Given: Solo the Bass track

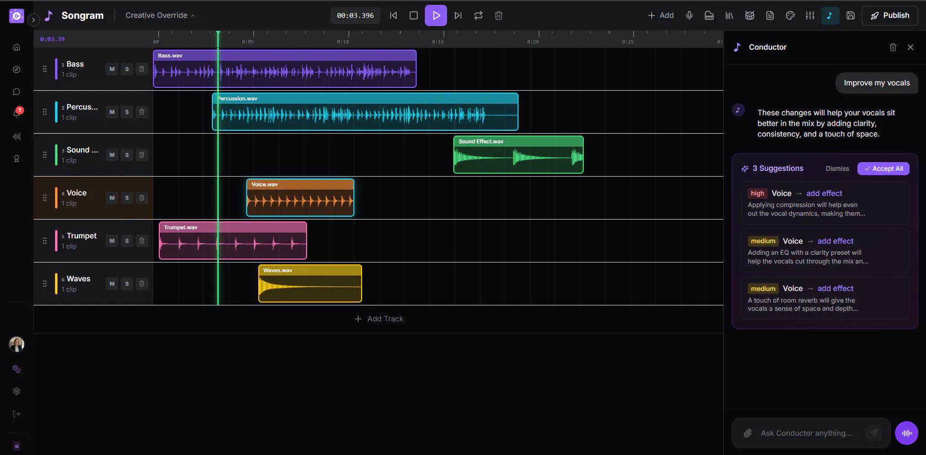Looking at the screenshot, I should pyautogui.click(x=127, y=69).
